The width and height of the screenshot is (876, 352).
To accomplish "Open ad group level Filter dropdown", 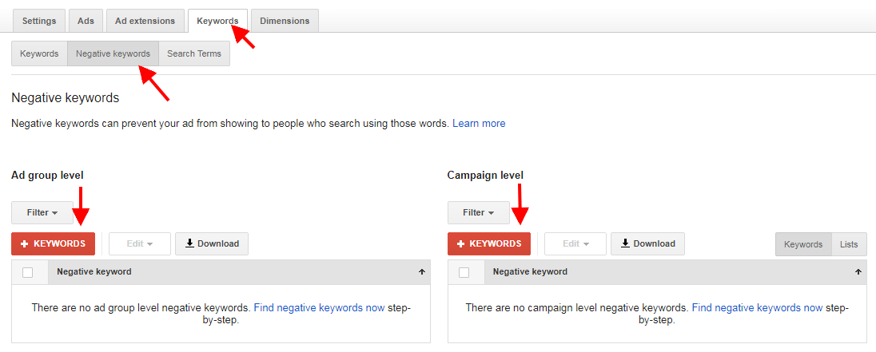I will pos(42,213).
